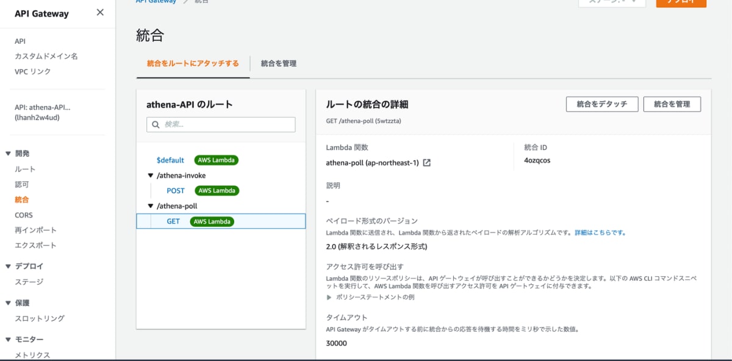Open エクスポート in the sidebar

tap(35, 245)
